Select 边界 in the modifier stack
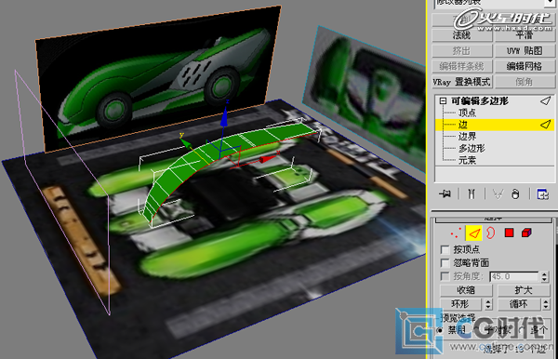 [467, 137]
